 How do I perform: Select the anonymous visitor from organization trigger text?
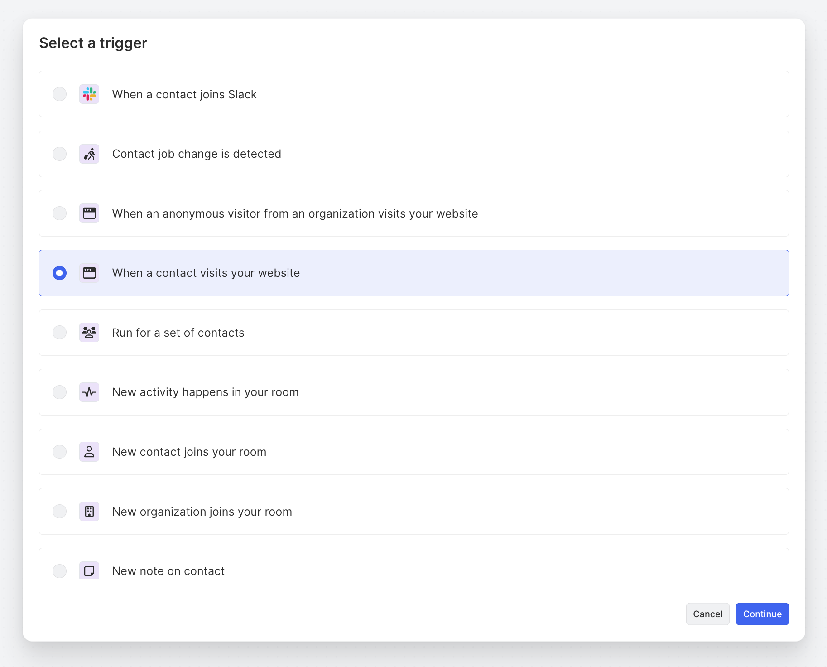295,213
